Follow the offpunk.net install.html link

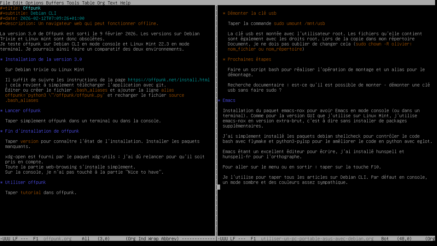(169, 80)
